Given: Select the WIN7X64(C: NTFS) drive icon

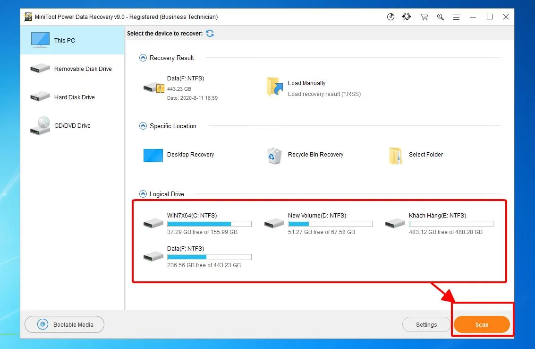Looking at the screenshot, I should point(153,223).
